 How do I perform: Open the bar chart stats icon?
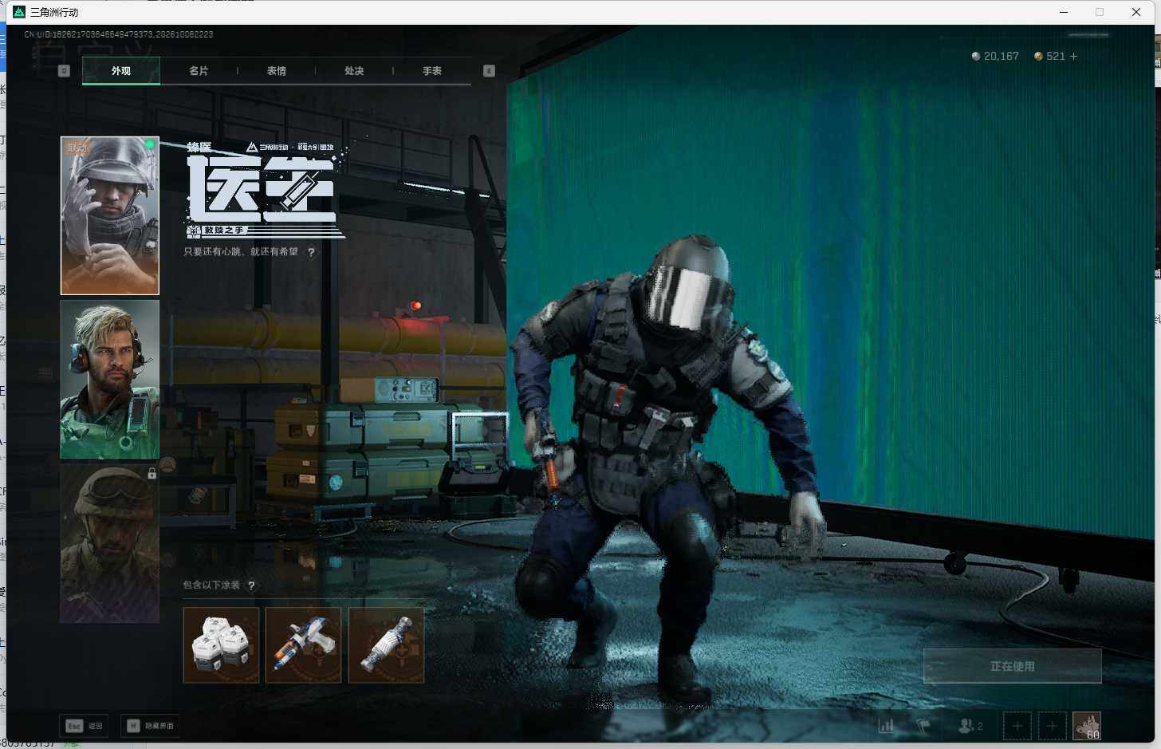pos(886,726)
